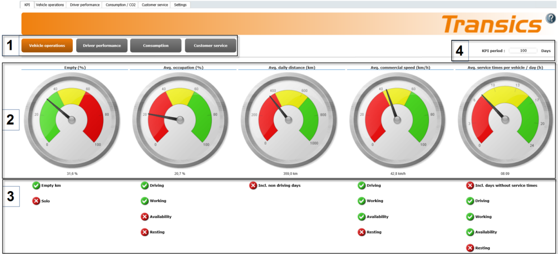Screen dimensions: 558x254
Task: Toggle the Empty km check icon
Action: 36,185
